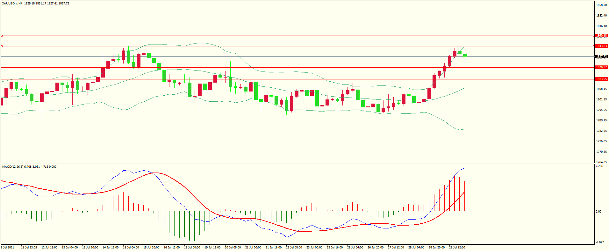Click the 0.00 level on the MACD scale

tap(599, 212)
